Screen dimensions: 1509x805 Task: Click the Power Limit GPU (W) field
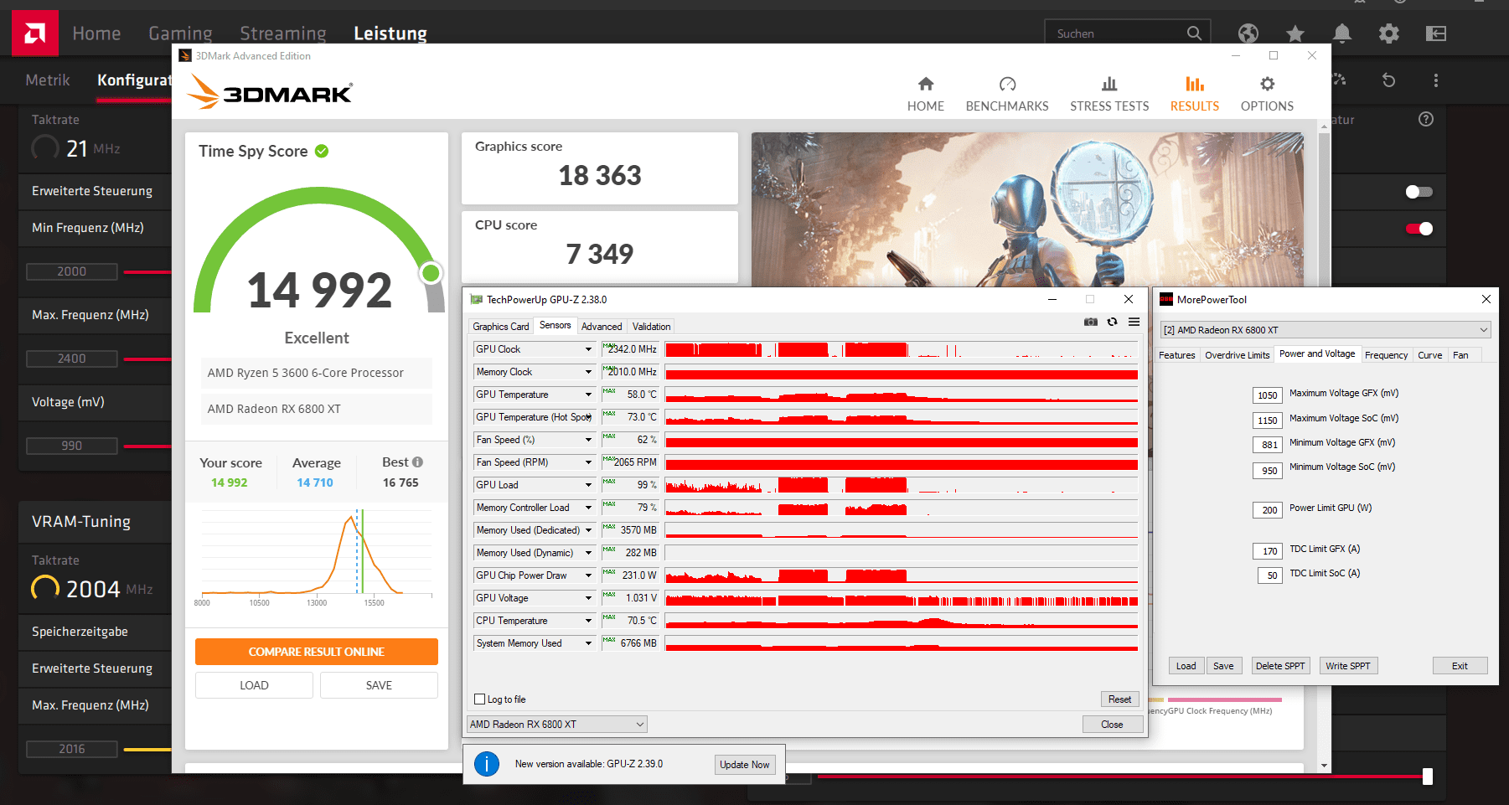pyautogui.click(x=1268, y=509)
